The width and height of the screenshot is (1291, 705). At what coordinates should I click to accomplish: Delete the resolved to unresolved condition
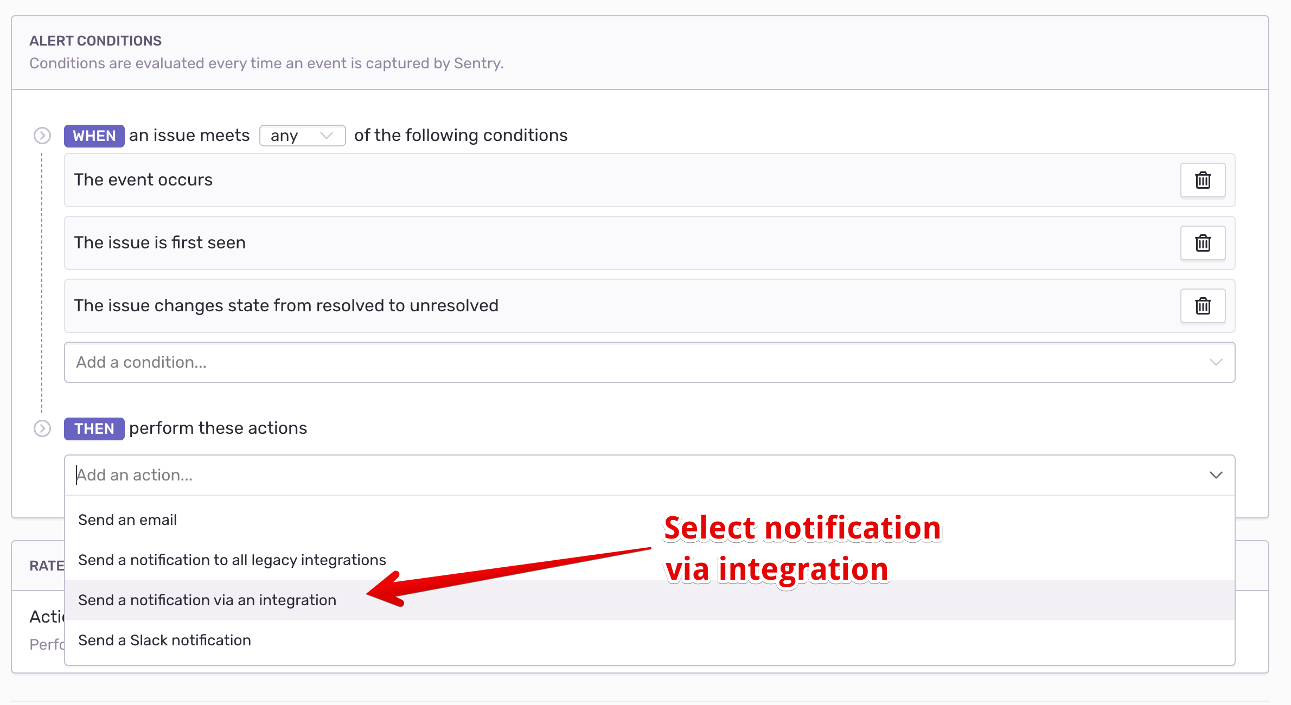pyautogui.click(x=1203, y=306)
